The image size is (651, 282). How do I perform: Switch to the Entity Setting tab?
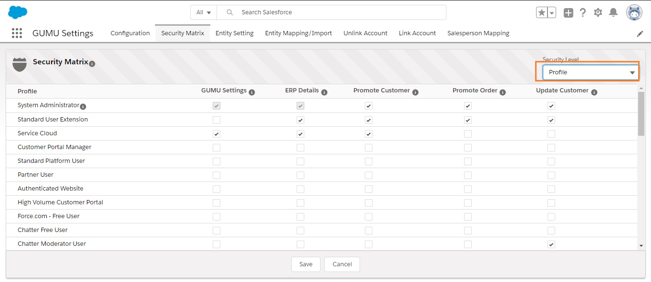point(235,33)
